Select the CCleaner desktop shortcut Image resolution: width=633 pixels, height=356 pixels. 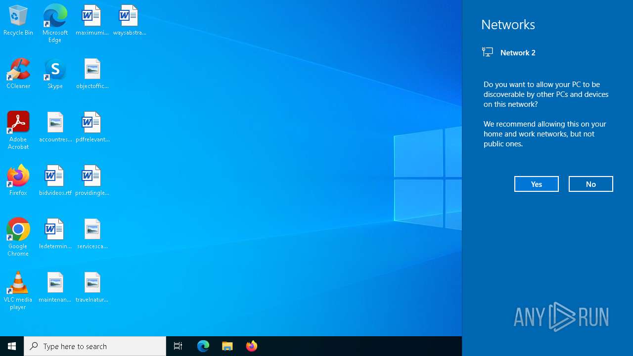point(18,74)
